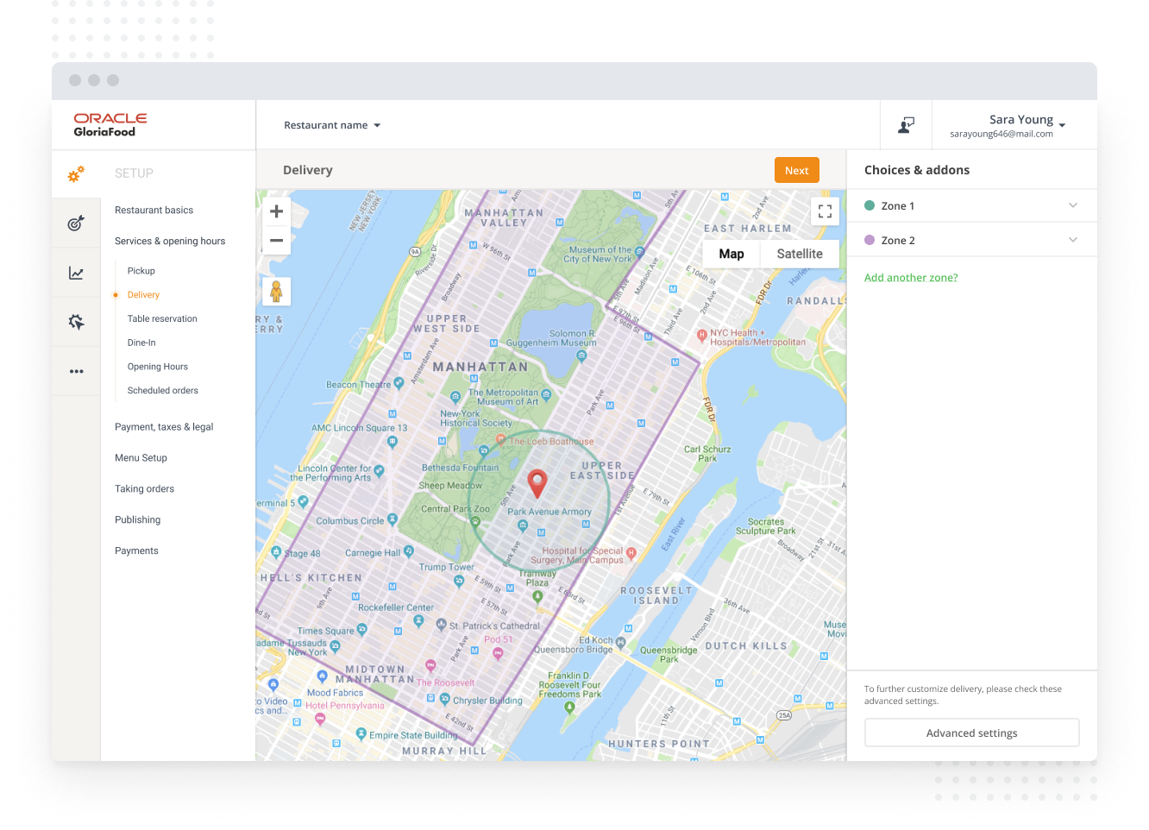This screenshot has width=1149, height=830.
Task: Open the more options ellipsis in sidebar
Action: pos(77,371)
